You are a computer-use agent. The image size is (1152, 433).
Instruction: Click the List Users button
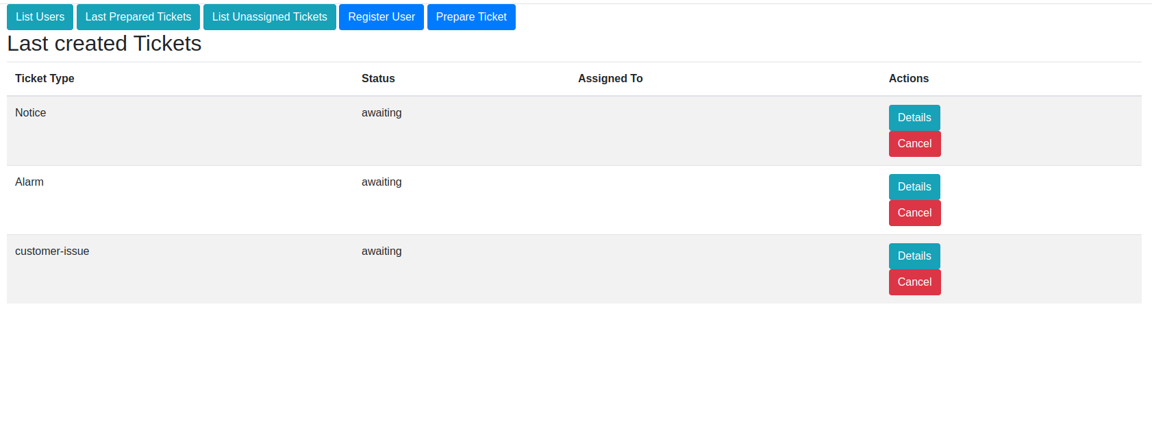[40, 17]
